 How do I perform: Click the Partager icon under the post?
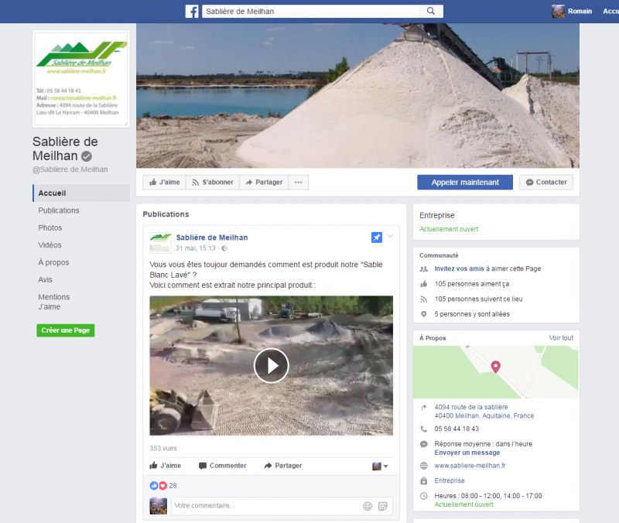(268, 466)
